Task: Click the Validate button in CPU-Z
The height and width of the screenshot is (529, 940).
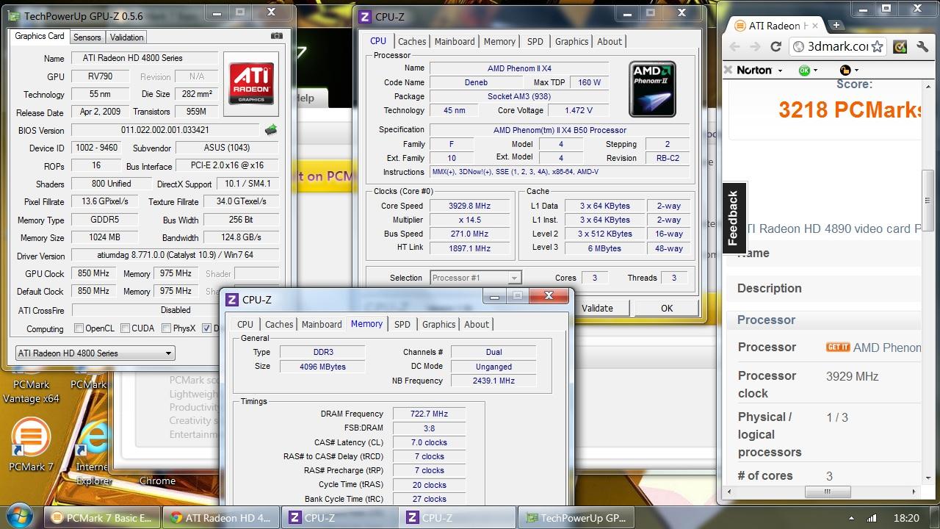Action: coord(597,308)
